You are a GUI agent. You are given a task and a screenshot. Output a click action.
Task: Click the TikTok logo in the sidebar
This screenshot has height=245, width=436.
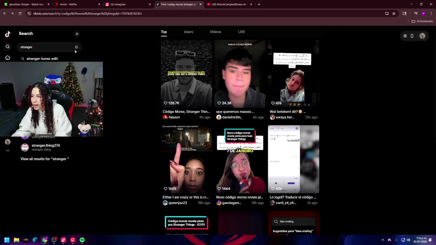(x=7, y=34)
